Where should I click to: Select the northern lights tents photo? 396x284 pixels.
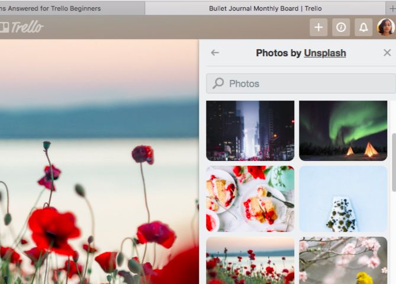[343, 130]
